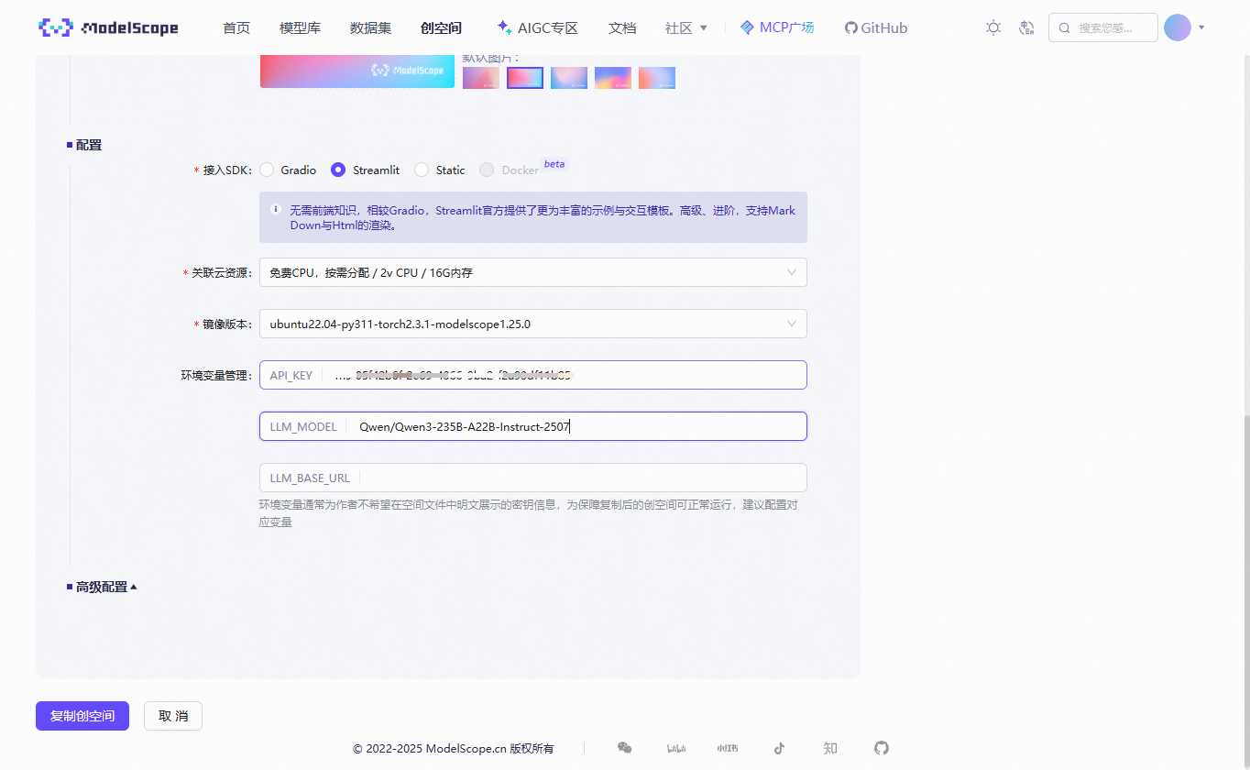Switch to the 数据集 section
Image resolution: width=1250 pixels, height=770 pixels.
370,27
